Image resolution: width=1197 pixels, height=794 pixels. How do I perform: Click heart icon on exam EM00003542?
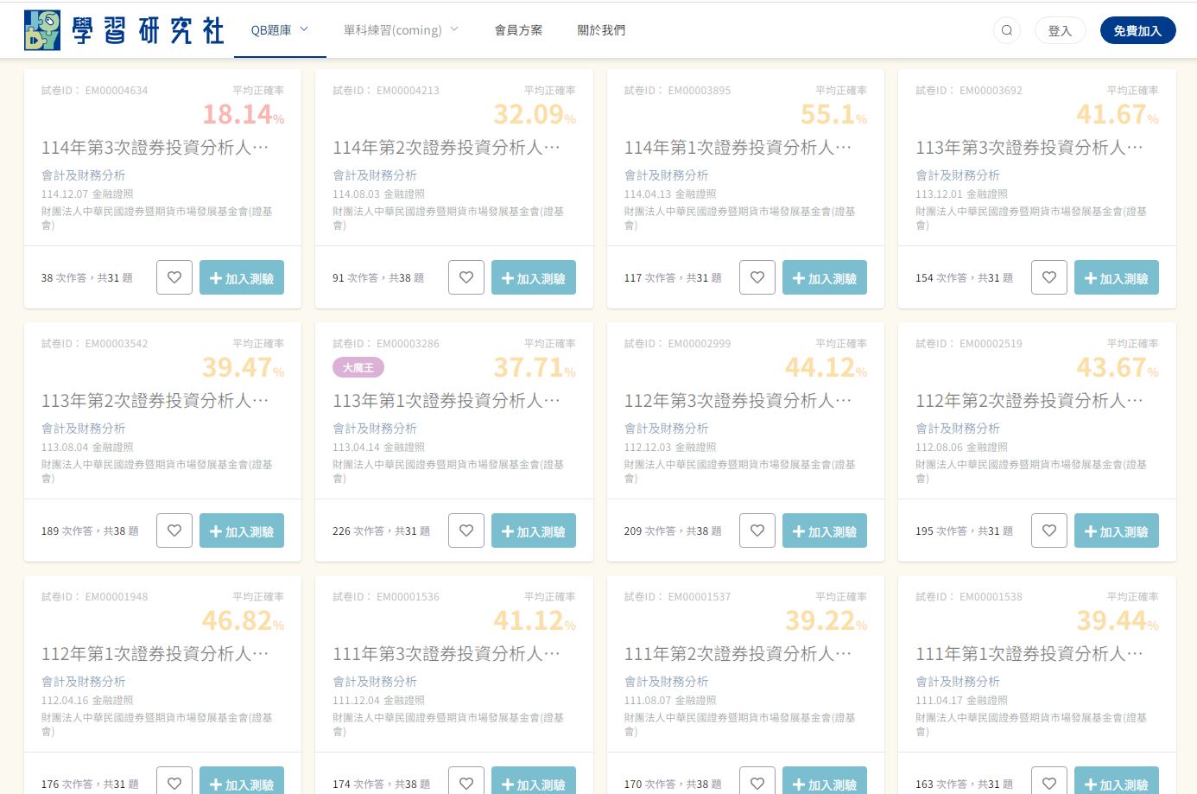(174, 531)
